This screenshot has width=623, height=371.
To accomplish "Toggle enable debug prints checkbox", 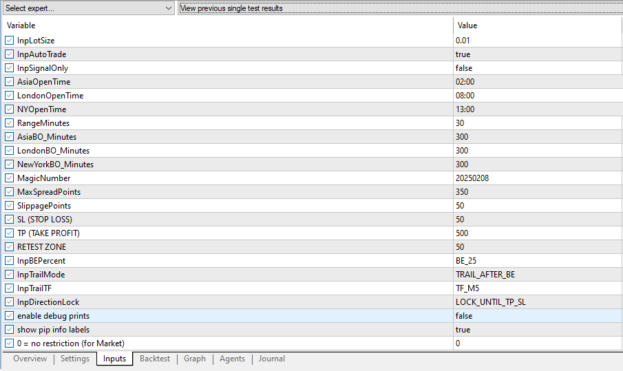I will pos(9,316).
